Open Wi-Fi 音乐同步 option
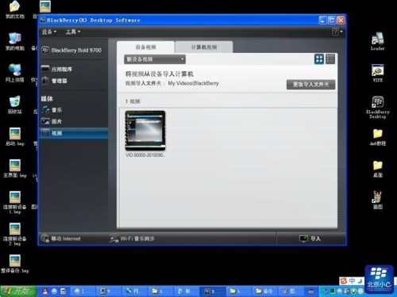 (132, 238)
